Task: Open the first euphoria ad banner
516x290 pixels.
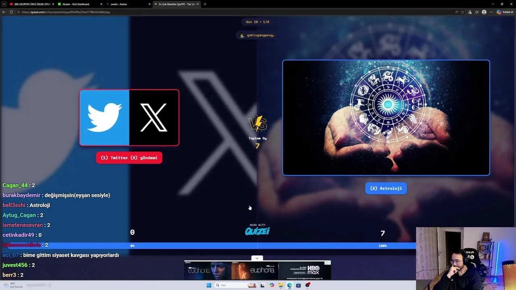Action: [x=208, y=271]
